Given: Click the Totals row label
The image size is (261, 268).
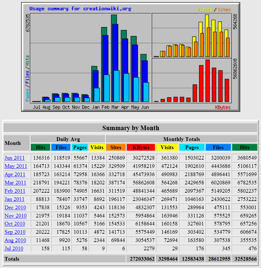Looking at the screenshot, I should [12, 259].
